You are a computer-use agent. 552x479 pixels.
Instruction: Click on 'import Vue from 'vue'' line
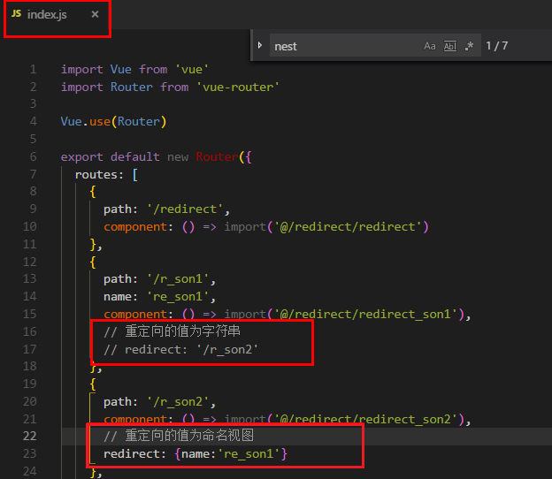pyautogui.click(x=134, y=69)
